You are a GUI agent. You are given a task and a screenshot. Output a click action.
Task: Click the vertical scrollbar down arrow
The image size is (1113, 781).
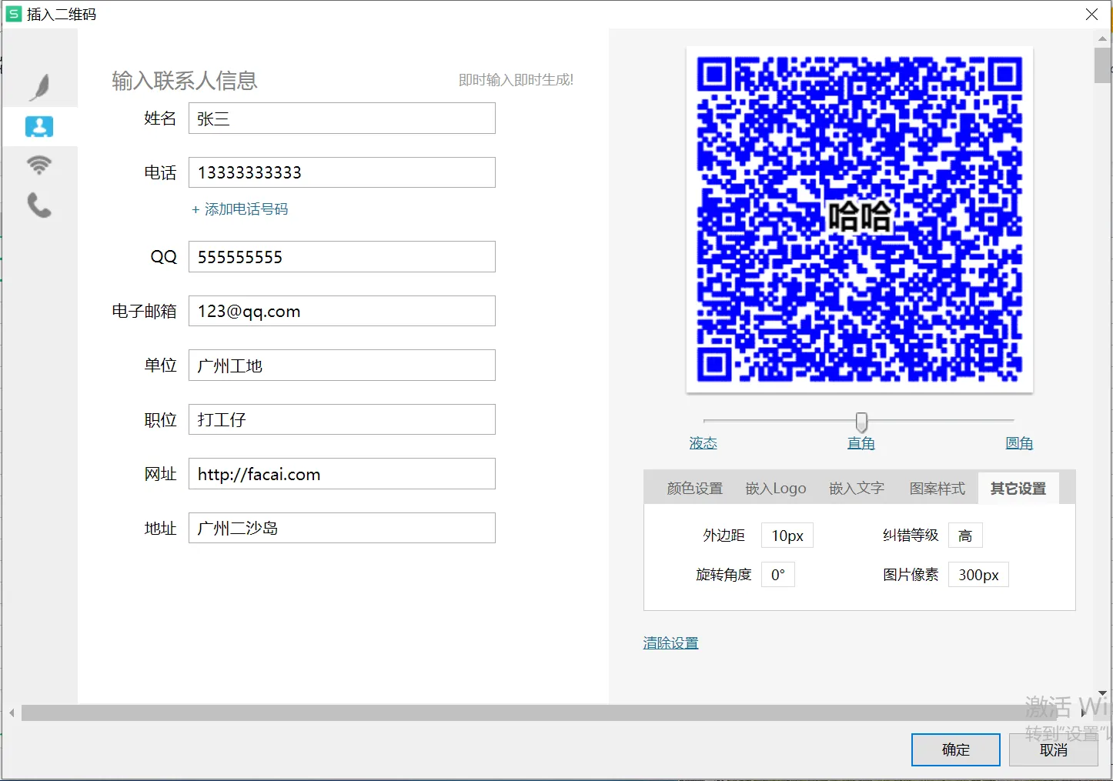pyautogui.click(x=1102, y=693)
